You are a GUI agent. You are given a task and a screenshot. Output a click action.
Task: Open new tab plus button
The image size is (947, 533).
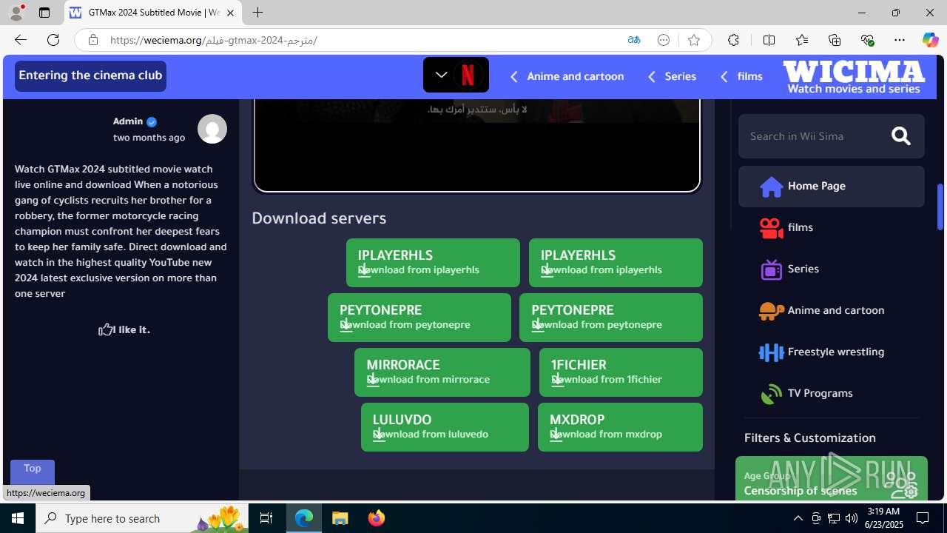(257, 13)
